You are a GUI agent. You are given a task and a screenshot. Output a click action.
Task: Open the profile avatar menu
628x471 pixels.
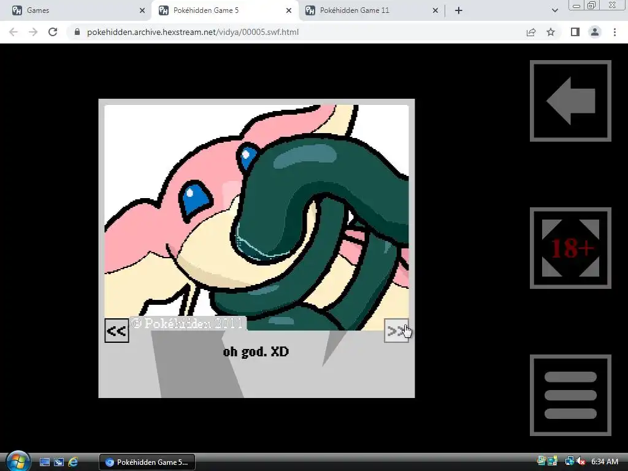pos(595,32)
